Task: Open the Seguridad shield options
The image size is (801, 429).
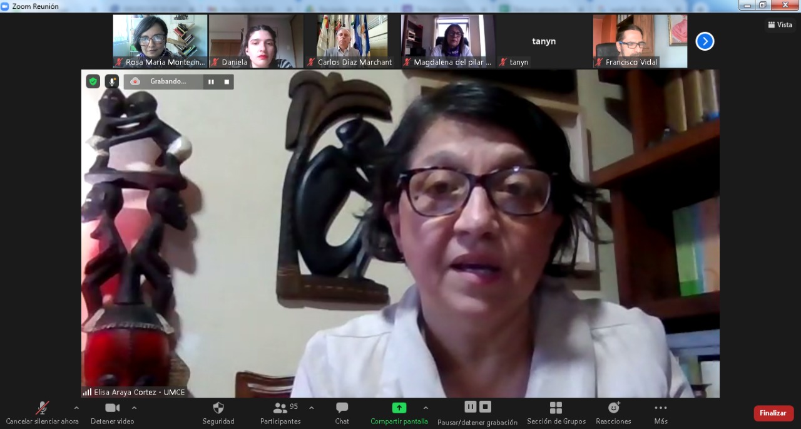Action: [218, 413]
